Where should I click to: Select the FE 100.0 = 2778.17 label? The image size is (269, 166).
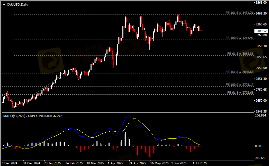tap(239, 84)
